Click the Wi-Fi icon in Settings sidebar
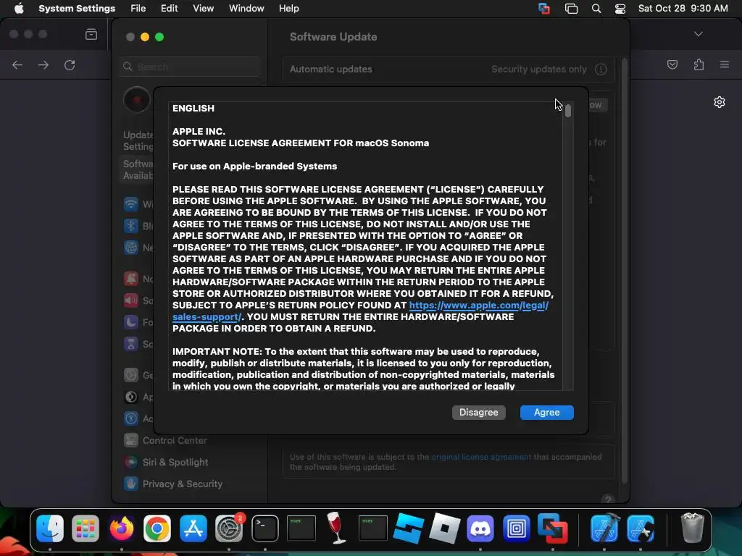The width and height of the screenshot is (742, 556). pos(131,204)
